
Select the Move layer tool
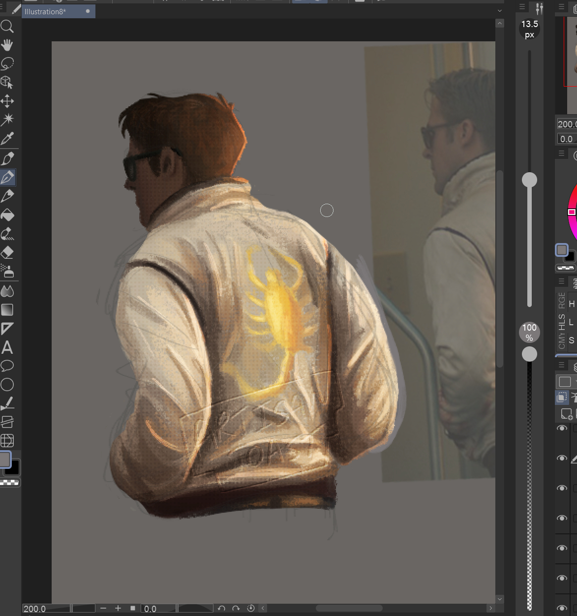click(7, 101)
